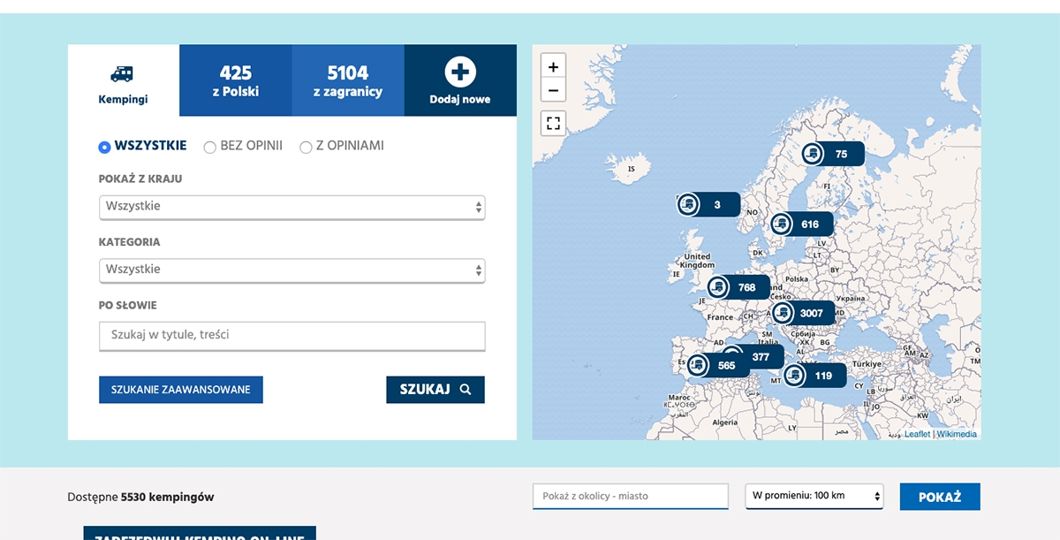This screenshot has height=540, width=1060.
Task: Click the Dostępne 5530 kempingów text
Action: (x=140, y=497)
